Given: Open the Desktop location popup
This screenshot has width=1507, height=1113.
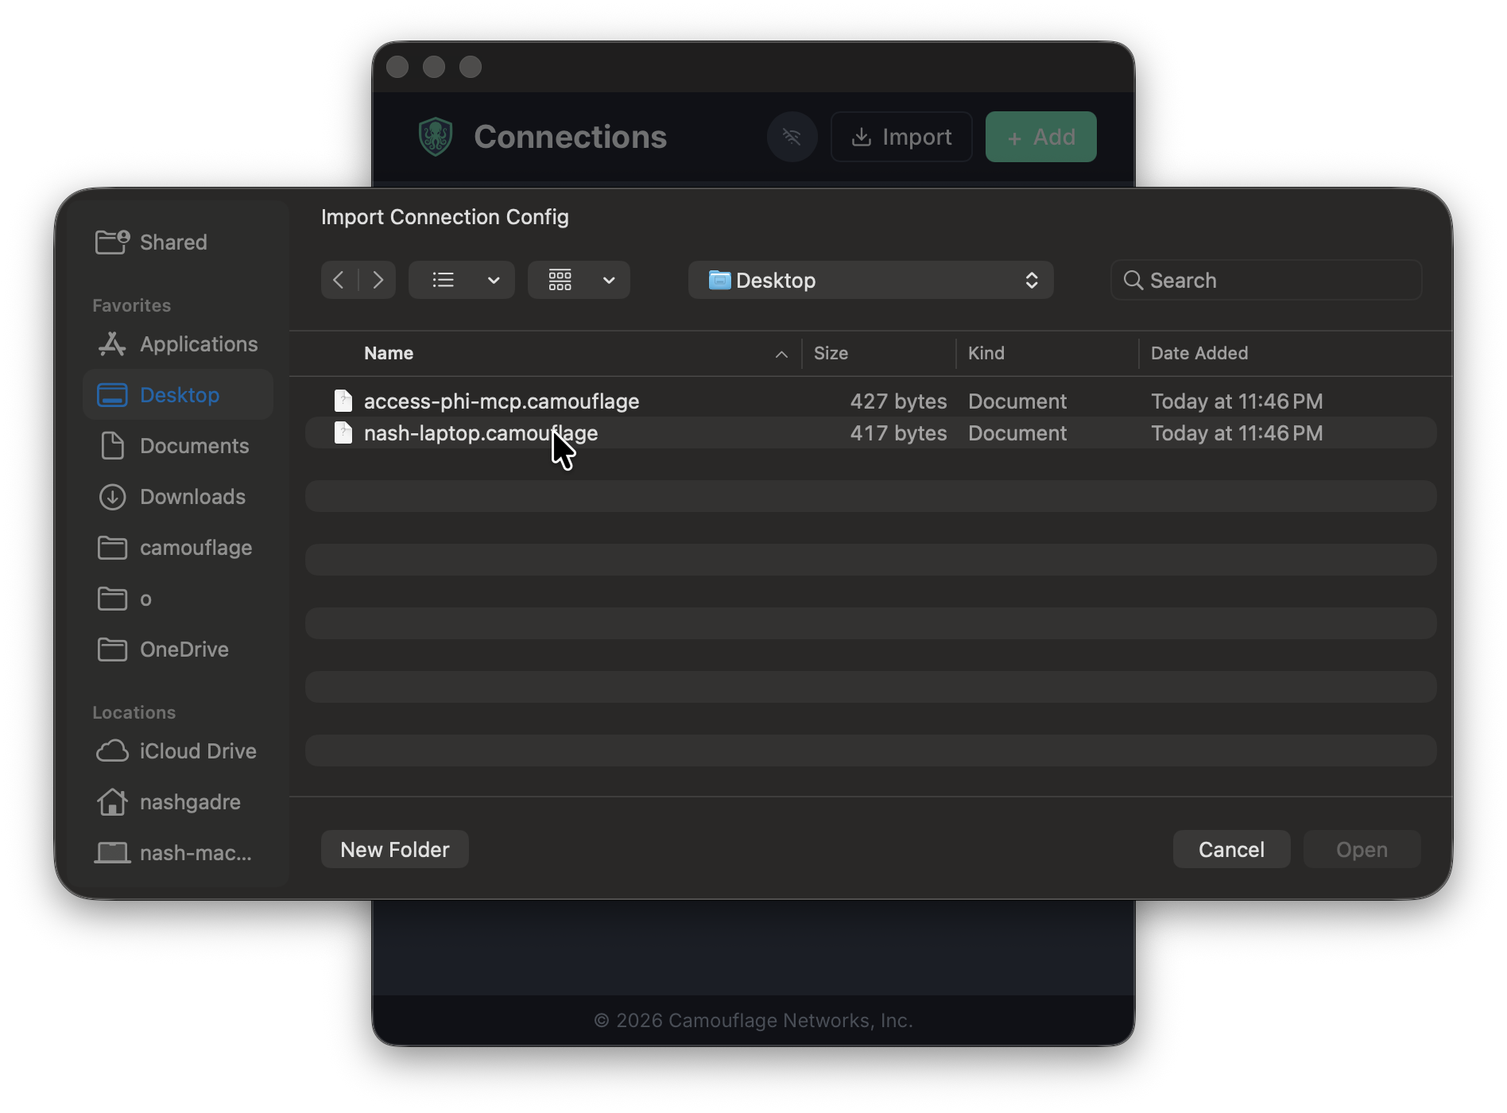Looking at the screenshot, I should click(870, 280).
